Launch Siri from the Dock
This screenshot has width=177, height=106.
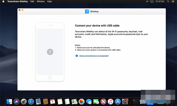coord(17,102)
